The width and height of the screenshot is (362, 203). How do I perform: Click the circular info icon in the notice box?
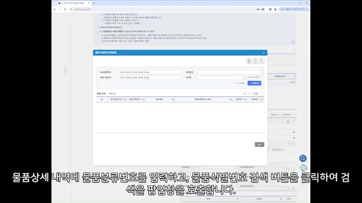click(x=293, y=42)
